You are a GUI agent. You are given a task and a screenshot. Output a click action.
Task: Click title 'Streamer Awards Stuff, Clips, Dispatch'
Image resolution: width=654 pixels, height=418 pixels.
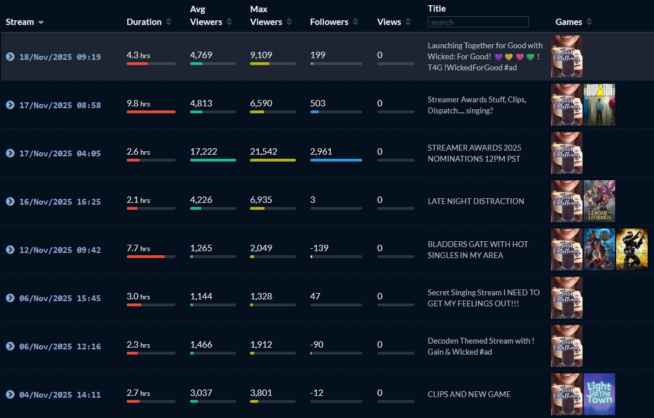(x=477, y=105)
